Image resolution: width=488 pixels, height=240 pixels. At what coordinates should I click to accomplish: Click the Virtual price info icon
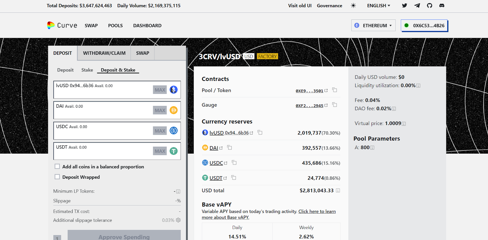coord(404,124)
